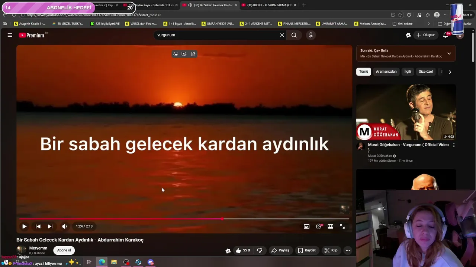This screenshot has width=476, height=267.
Task: Click the first video overlay icon
Action: coord(176,54)
